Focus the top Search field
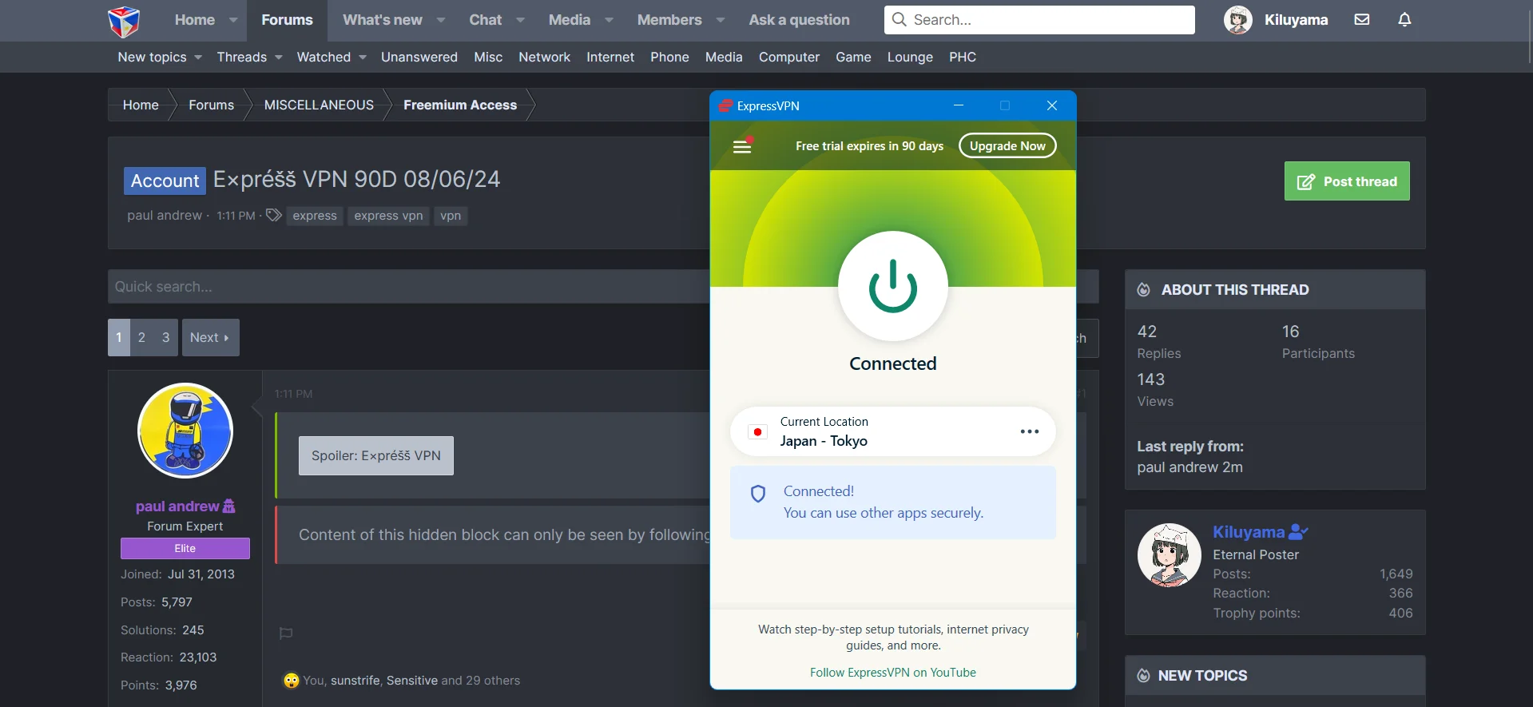The width and height of the screenshot is (1533, 707). 1039,20
